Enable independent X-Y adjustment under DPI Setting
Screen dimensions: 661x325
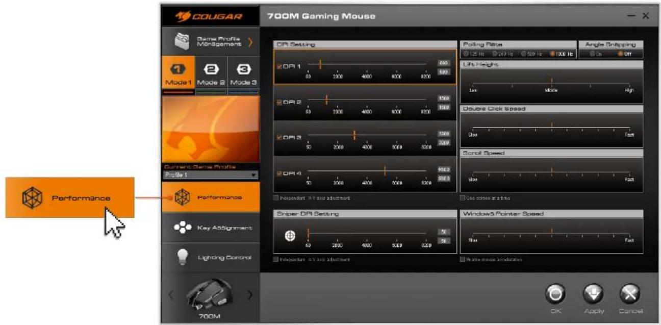(x=276, y=198)
